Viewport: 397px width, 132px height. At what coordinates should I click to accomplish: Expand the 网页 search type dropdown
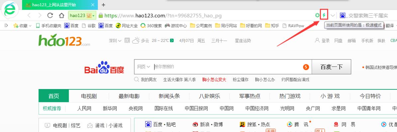(x=144, y=67)
